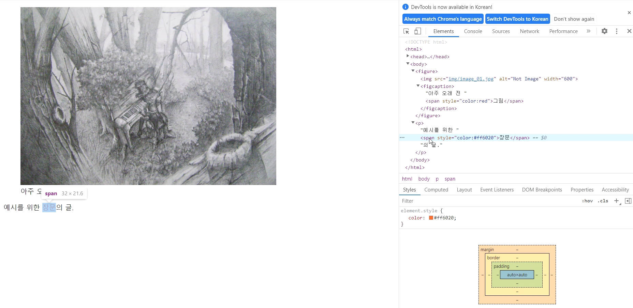This screenshot has height=308, width=633.
Task: Toggle the device toolbar icon
Action: pos(417,31)
